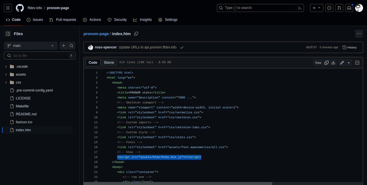Click line number 9 in code
367x185 pixels.
click(x=97, y=113)
